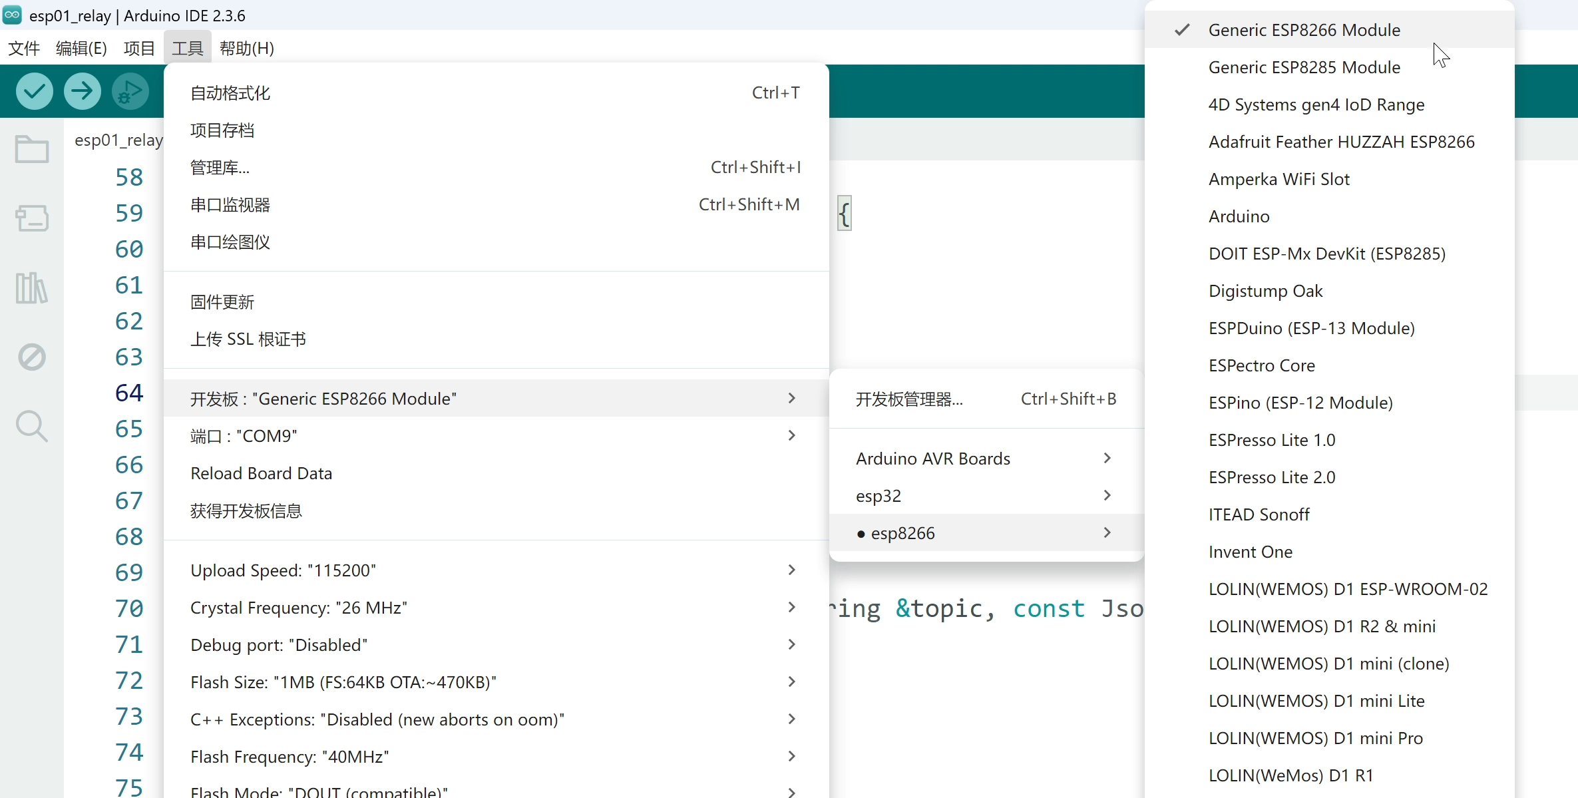Choose LOLIN(WEMOS) D1 ESP-WROOM-02 board

point(1330,589)
